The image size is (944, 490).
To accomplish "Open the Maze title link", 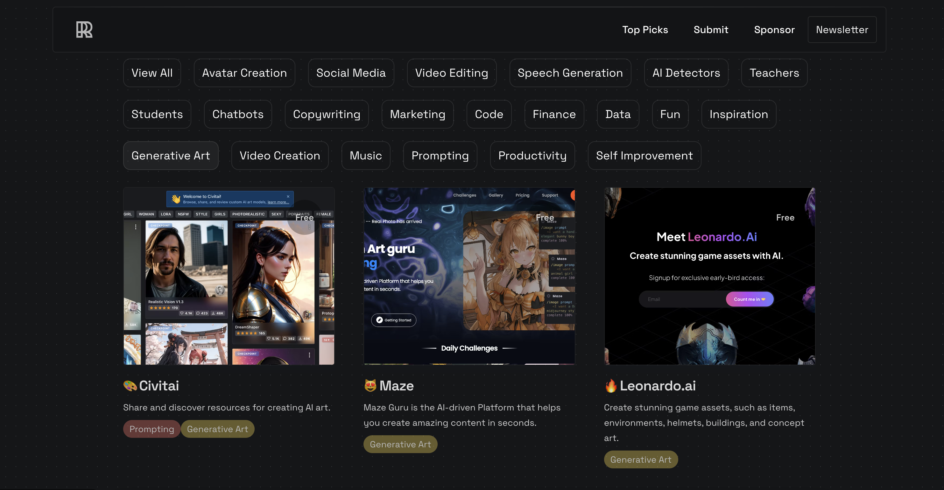I will click(x=397, y=386).
